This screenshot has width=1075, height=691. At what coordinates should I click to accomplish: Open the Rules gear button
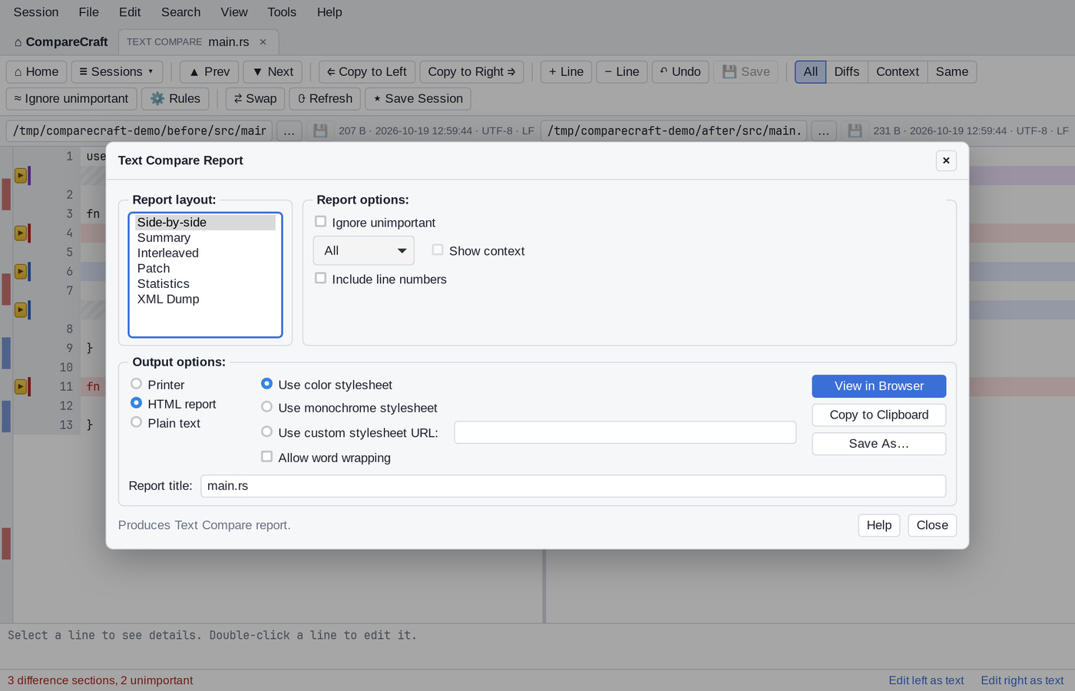[x=175, y=98]
